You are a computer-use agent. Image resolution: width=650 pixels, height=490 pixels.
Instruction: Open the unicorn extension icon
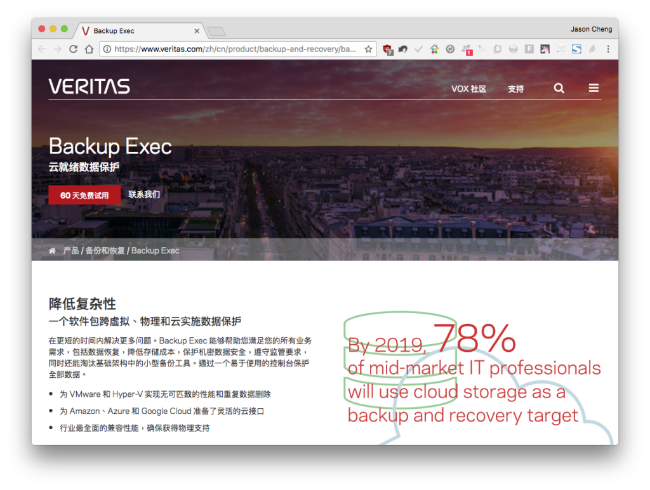tap(545, 49)
